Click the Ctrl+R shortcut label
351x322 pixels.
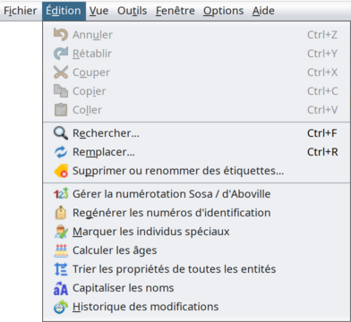[322, 152]
